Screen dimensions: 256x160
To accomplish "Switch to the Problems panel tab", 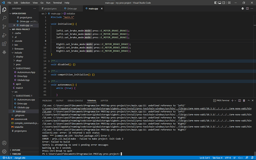I will [47, 101].
